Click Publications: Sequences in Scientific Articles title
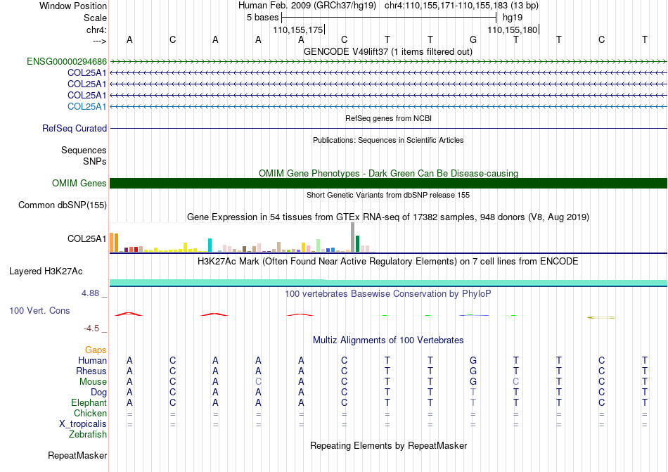This screenshot has width=668, height=472. click(x=388, y=140)
